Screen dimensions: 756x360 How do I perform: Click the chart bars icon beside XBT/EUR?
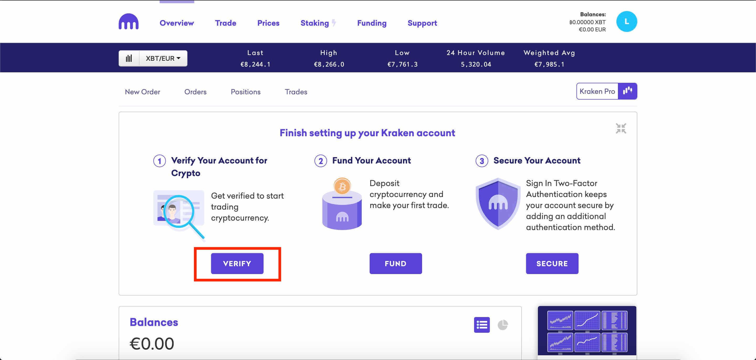[x=129, y=58]
